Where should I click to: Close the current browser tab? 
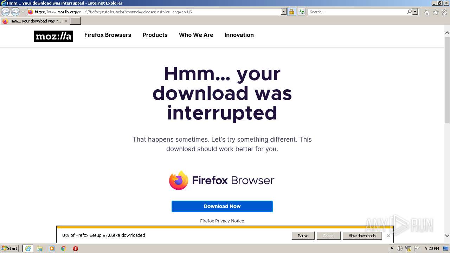pos(66,21)
